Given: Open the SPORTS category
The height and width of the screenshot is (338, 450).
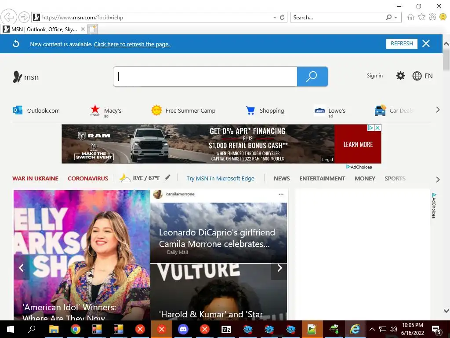Looking at the screenshot, I should pos(395,179).
